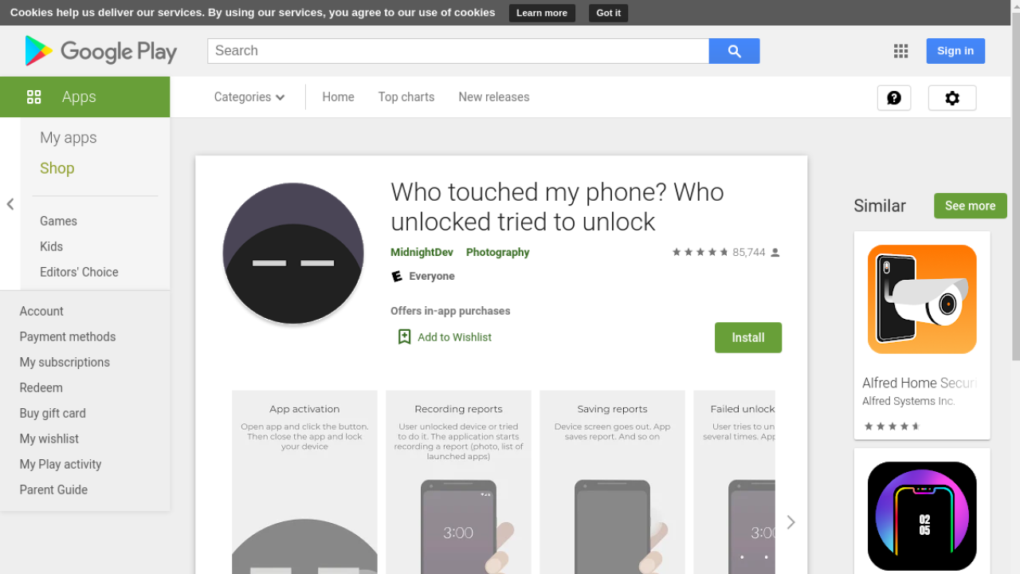Click the black-faced app icon image

293,254
